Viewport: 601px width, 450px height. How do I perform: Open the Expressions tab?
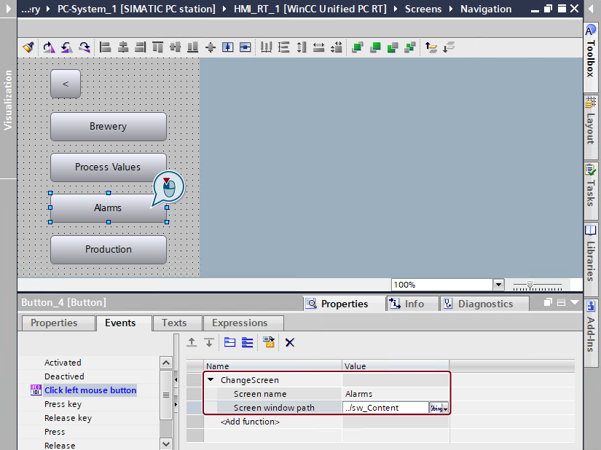coord(240,323)
